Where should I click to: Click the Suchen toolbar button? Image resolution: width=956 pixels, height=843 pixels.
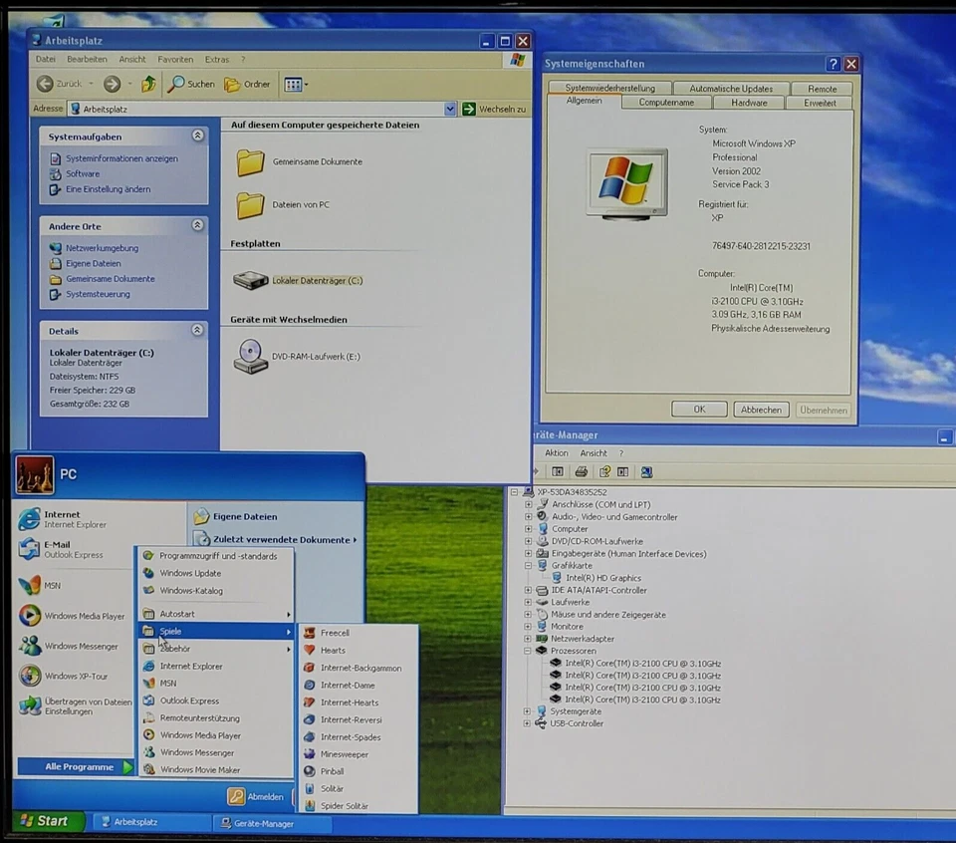click(x=191, y=85)
